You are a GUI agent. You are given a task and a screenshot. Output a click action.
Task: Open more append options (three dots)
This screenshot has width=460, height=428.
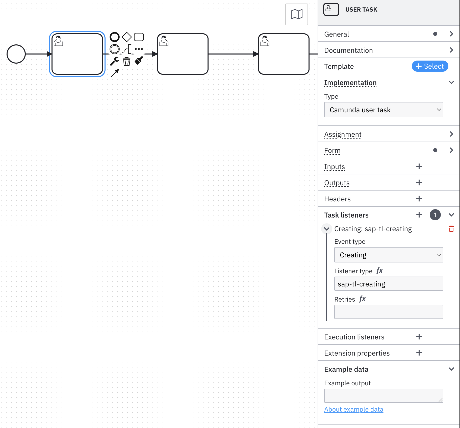[139, 49]
